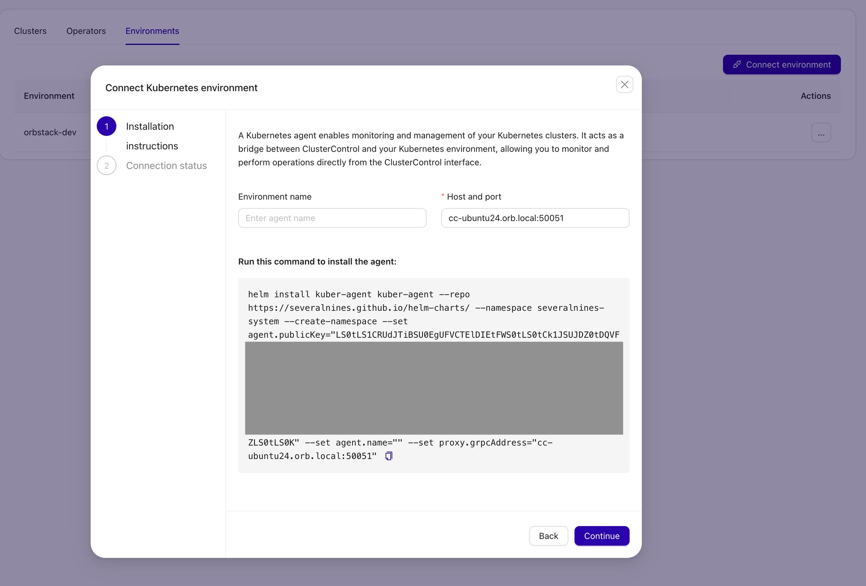Viewport: 866px width, 586px height.
Task: Click the Actions column header
Action: pos(815,96)
